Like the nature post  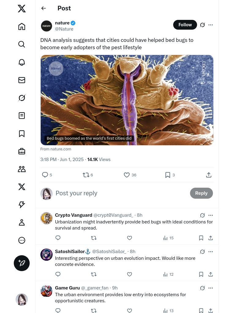click(127, 175)
